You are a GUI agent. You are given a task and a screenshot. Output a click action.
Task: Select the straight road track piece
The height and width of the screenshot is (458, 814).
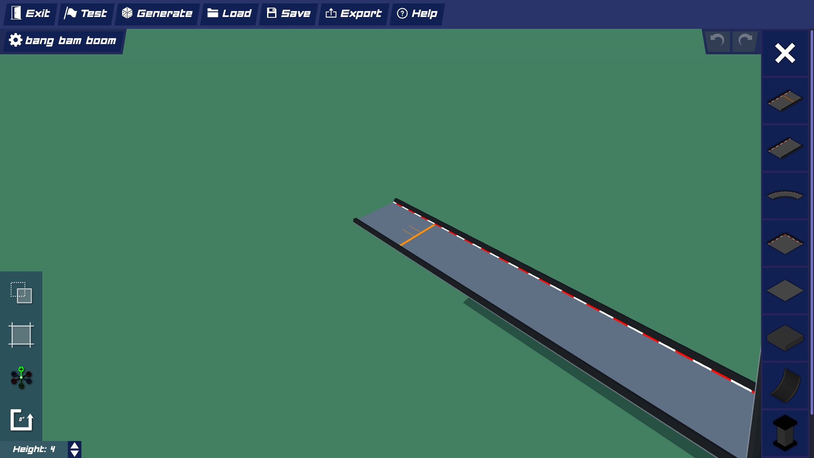(785, 148)
